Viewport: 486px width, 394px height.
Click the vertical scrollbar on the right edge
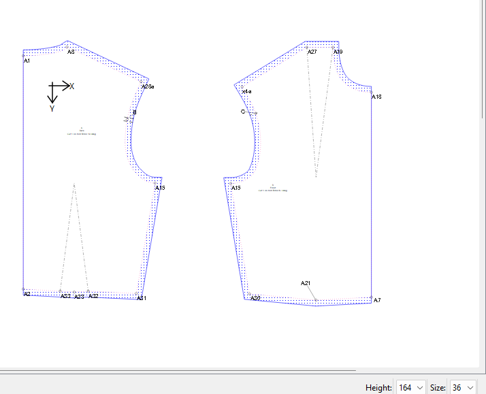[481, 184]
